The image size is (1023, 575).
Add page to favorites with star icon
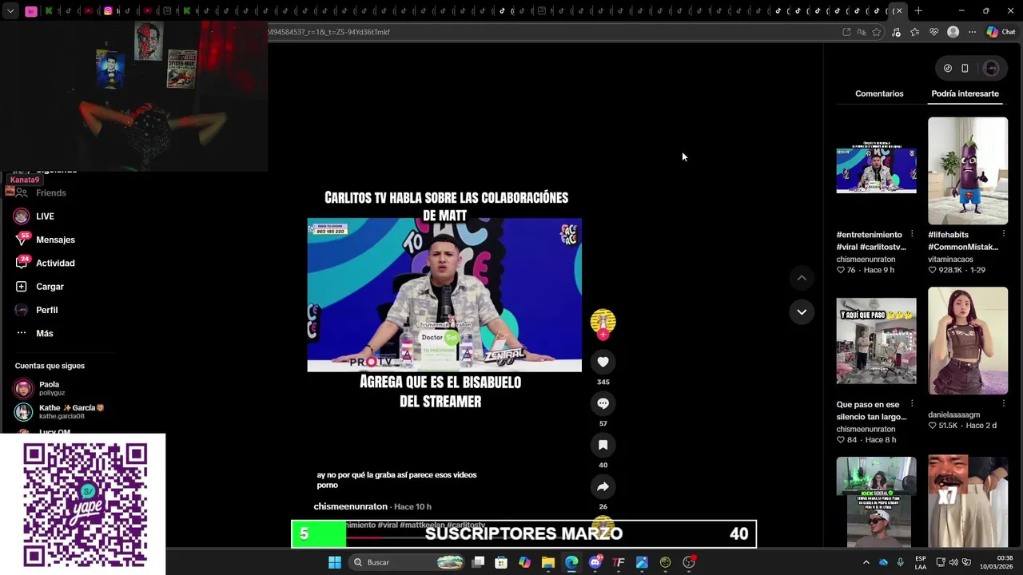(877, 32)
